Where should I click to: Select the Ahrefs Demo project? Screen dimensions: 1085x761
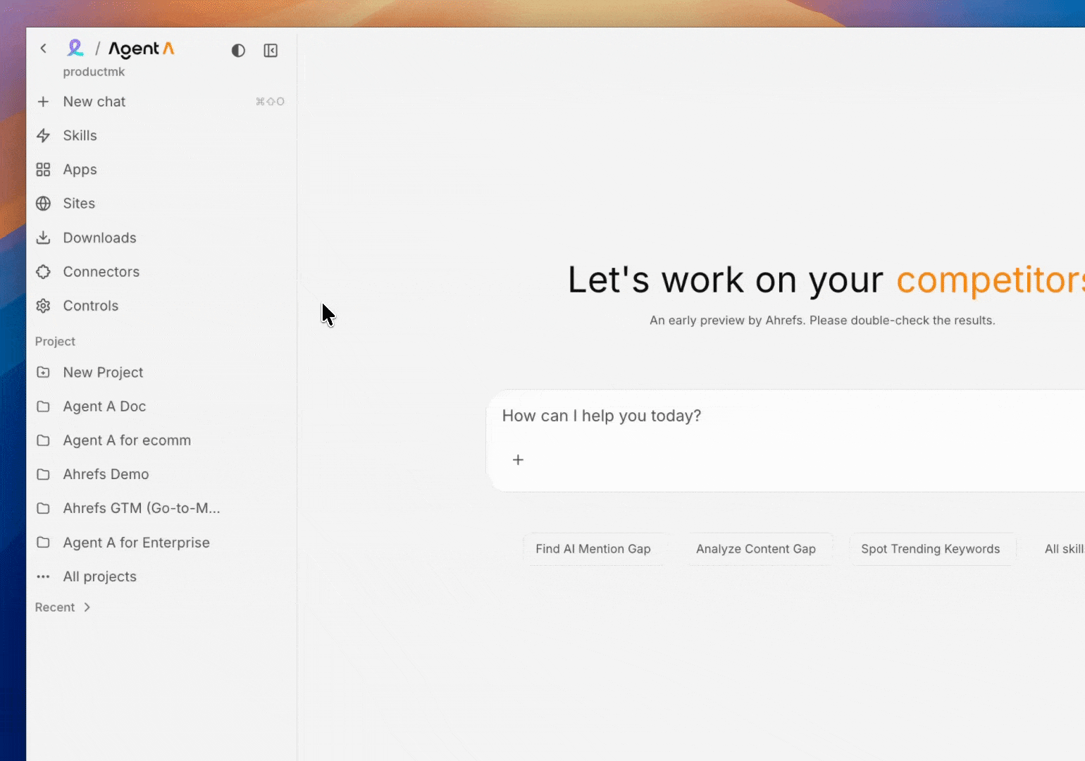pyautogui.click(x=161, y=474)
